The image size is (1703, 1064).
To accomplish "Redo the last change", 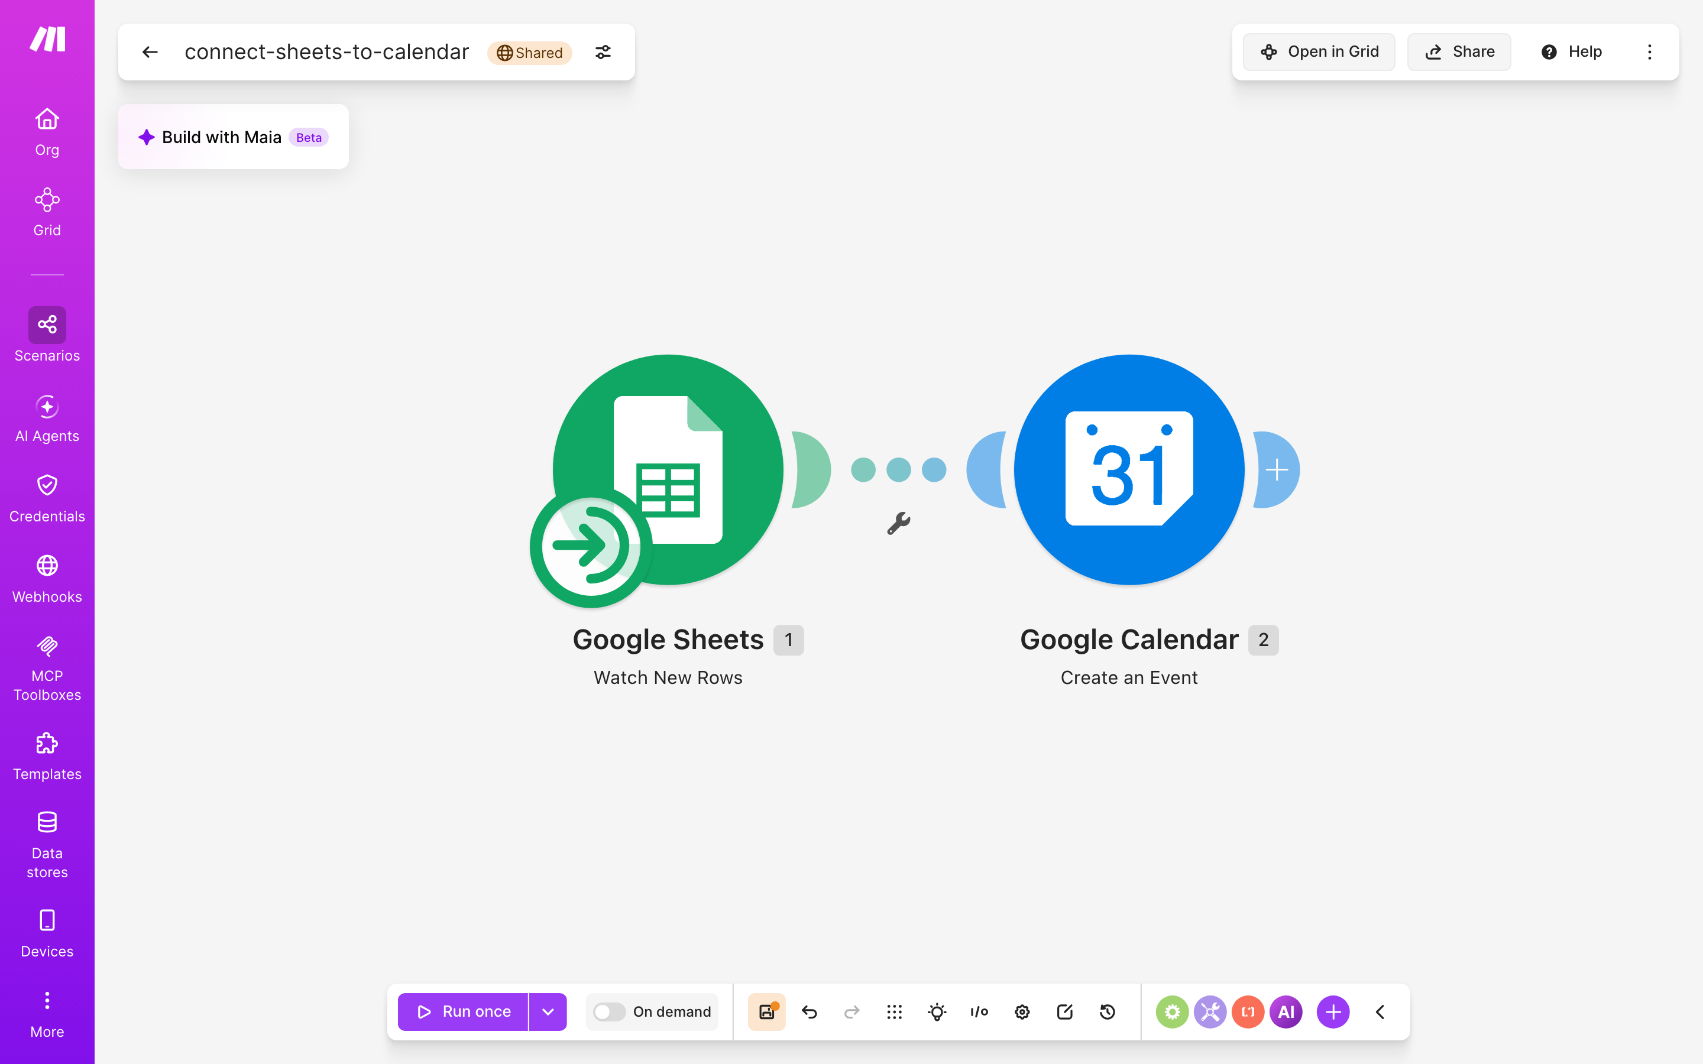I will tap(852, 1012).
